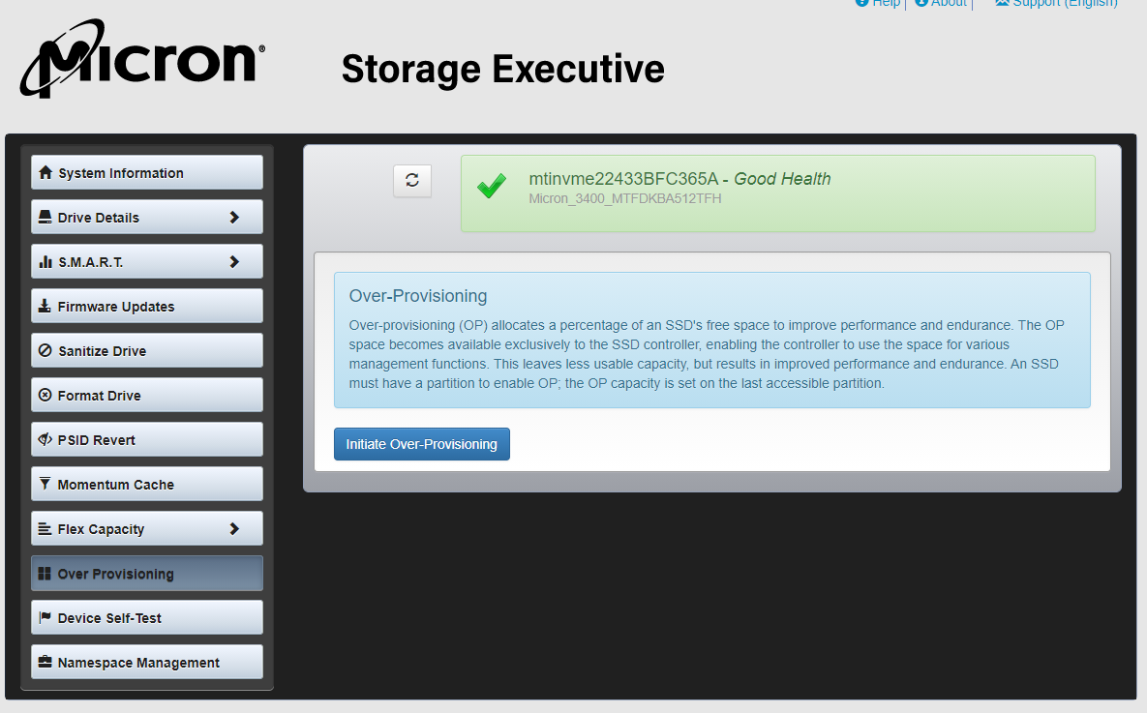Click the funnel icon for Momentum Cache

click(x=45, y=485)
